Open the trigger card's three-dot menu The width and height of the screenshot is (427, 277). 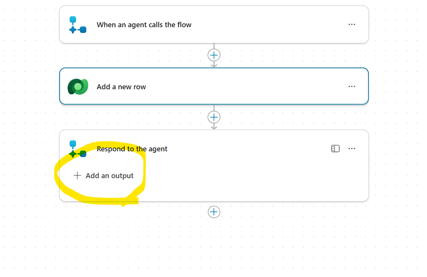tap(352, 25)
